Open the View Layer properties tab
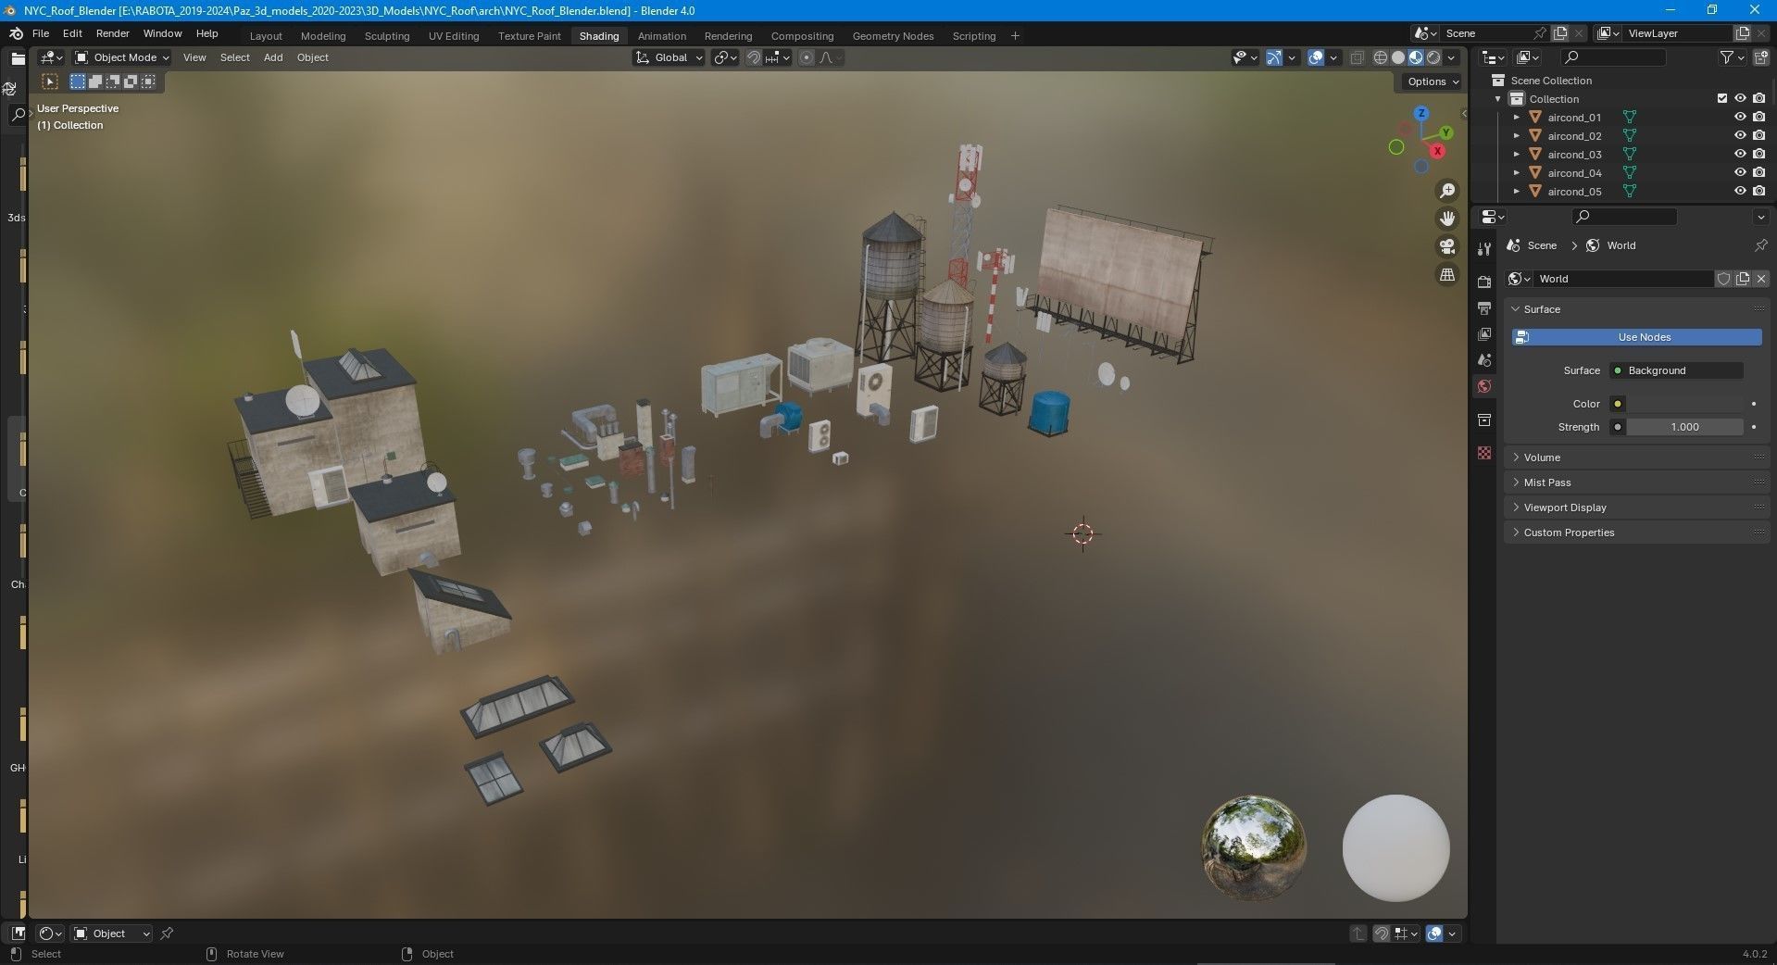This screenshot has width=1777, height=965. [1484, 333]
